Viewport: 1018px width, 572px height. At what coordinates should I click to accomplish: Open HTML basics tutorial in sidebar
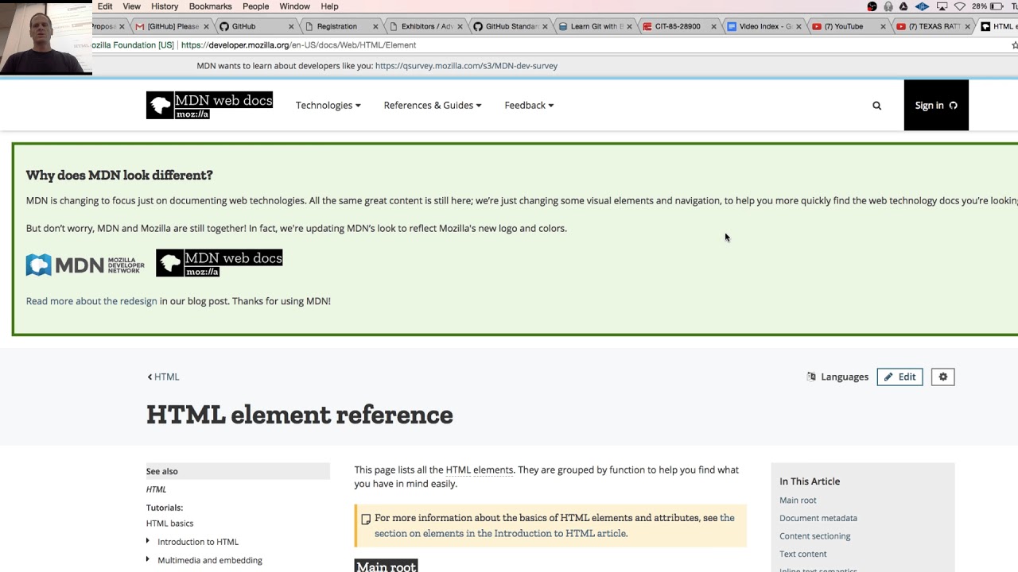point(169,523)
